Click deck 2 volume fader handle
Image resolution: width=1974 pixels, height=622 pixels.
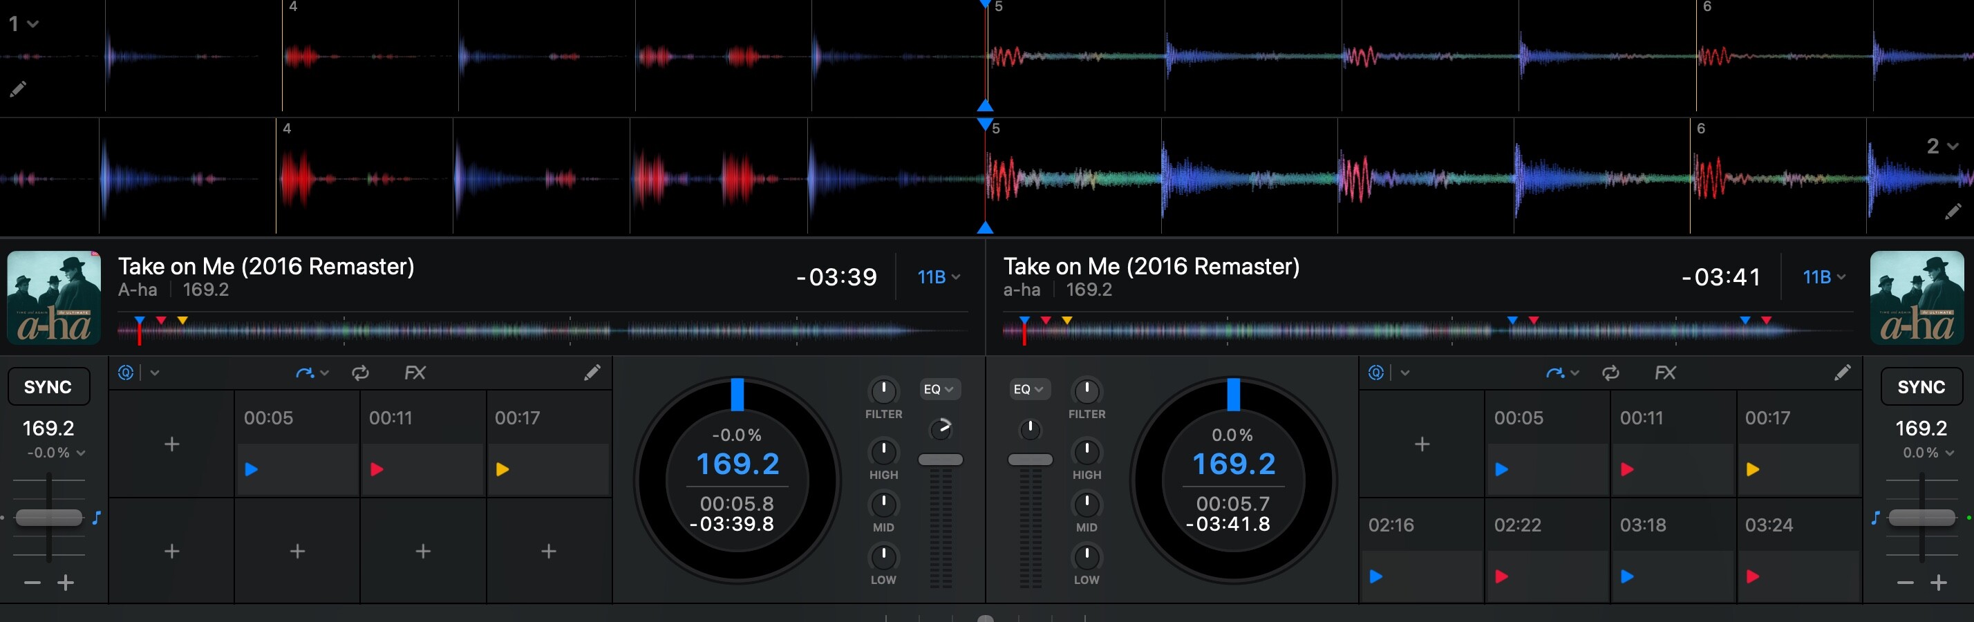click(1030, 460)
